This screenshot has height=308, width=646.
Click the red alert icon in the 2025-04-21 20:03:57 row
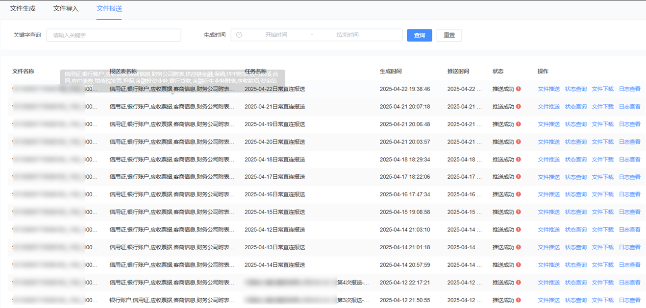pos(519,142)
